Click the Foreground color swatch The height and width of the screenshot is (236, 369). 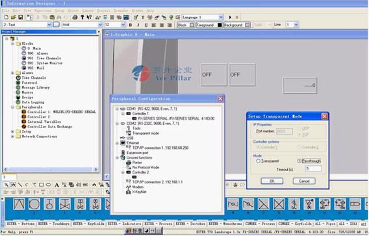point(220,25)
